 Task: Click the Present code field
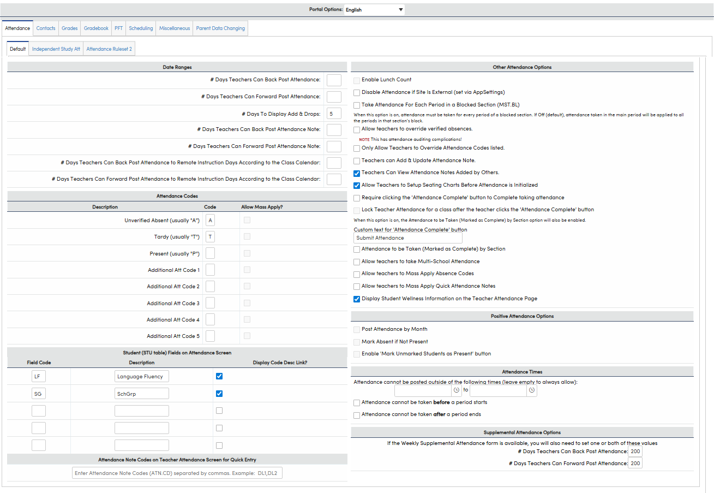[x=210, y=253]
